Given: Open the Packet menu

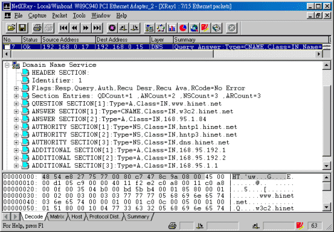Looking at the screenshot, I should [x=60, y=16].
